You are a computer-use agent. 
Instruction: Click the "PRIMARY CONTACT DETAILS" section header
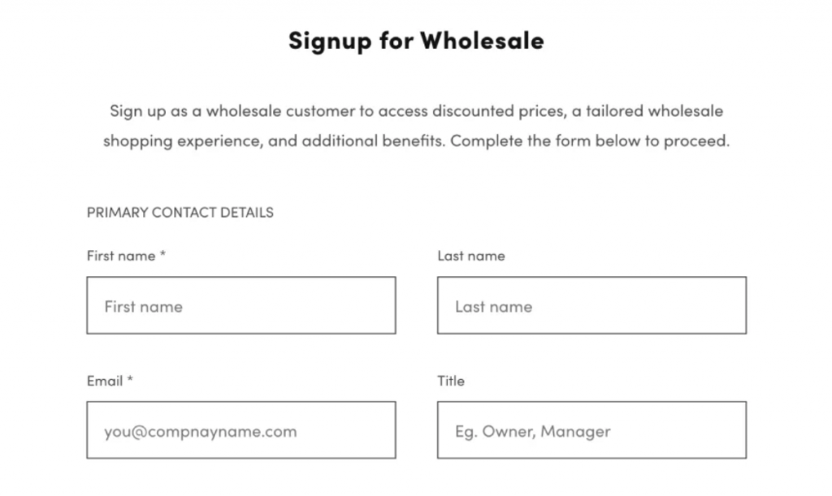tap(180, 213)
